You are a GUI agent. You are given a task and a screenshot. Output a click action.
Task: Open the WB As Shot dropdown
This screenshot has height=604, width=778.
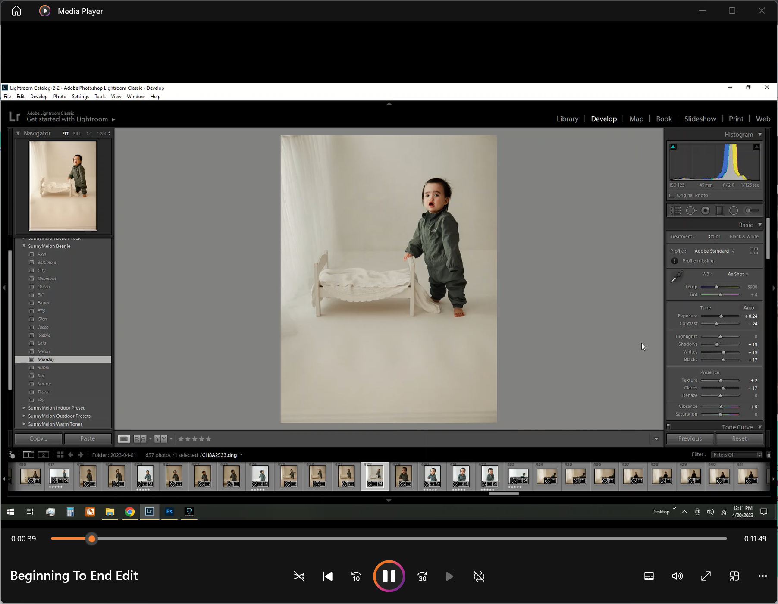pyautogui.click(x=737, y=274)
